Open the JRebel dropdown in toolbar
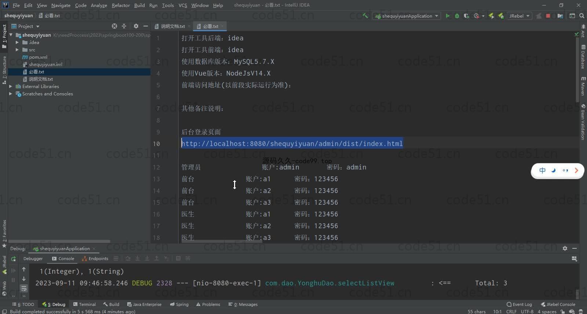 pyautogui.click(x=519, y=16)
